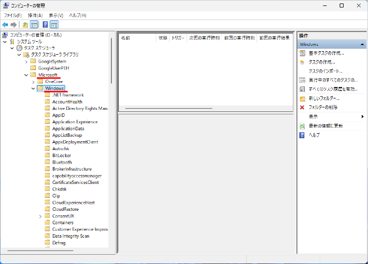The height and width of the screenshot is (264, 368).
Task: Click the Up one level toolbar icon
Action: tap(25, 25)
